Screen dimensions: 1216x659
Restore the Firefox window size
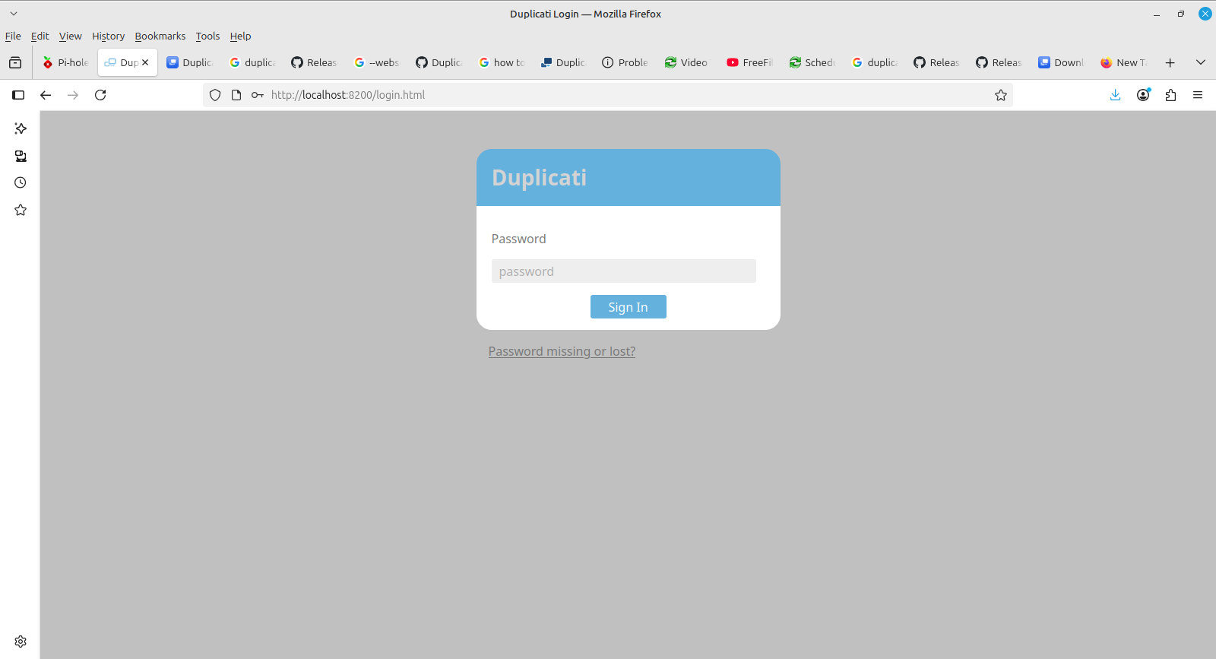click(1181, 14)
